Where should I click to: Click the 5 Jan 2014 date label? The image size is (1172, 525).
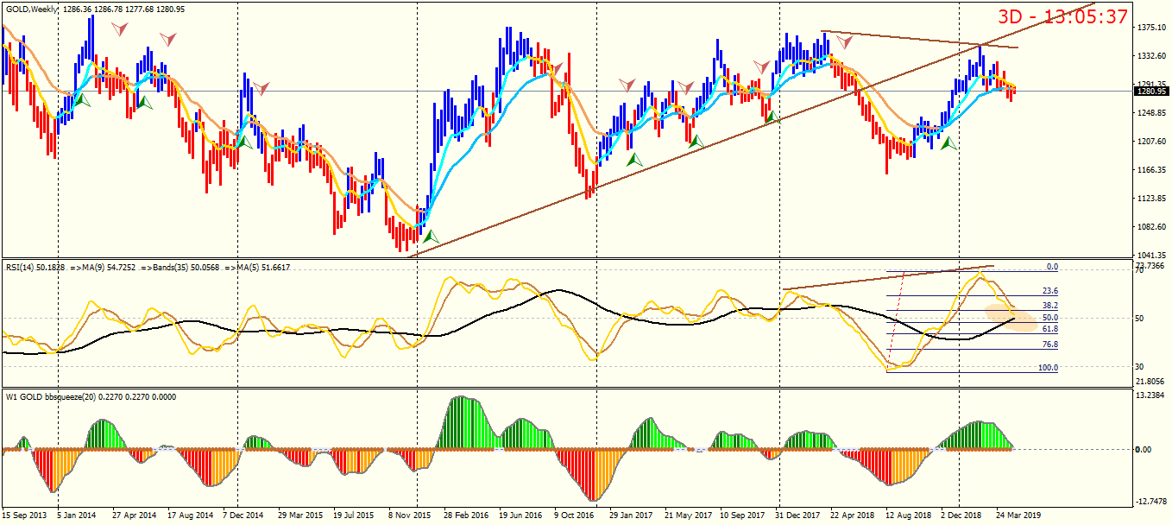coord(77,515)
